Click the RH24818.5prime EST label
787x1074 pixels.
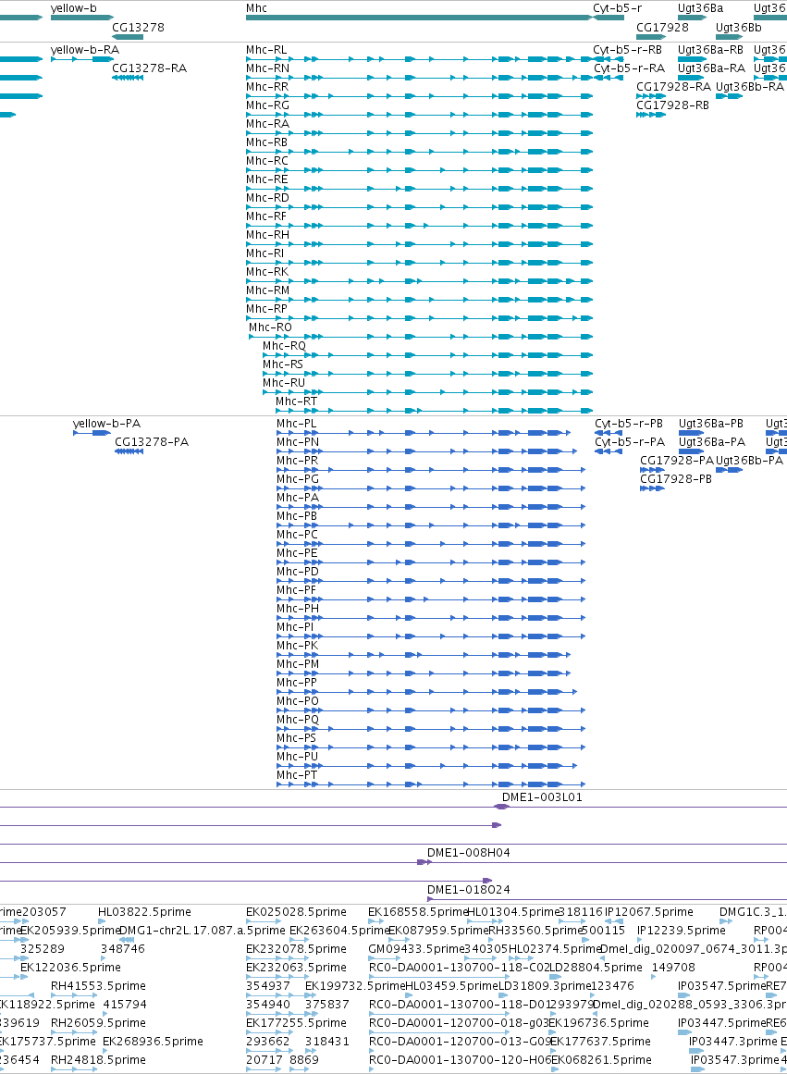(98, 1060)
